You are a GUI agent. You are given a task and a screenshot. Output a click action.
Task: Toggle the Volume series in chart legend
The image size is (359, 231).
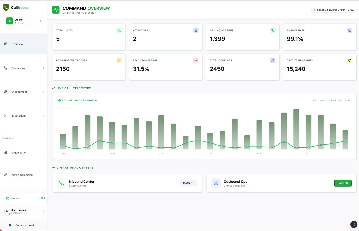(x=65, y=100)
